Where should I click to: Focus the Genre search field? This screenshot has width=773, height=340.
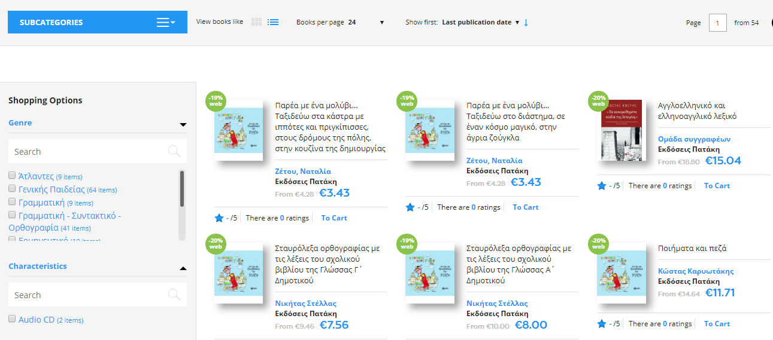click(98, 151)
